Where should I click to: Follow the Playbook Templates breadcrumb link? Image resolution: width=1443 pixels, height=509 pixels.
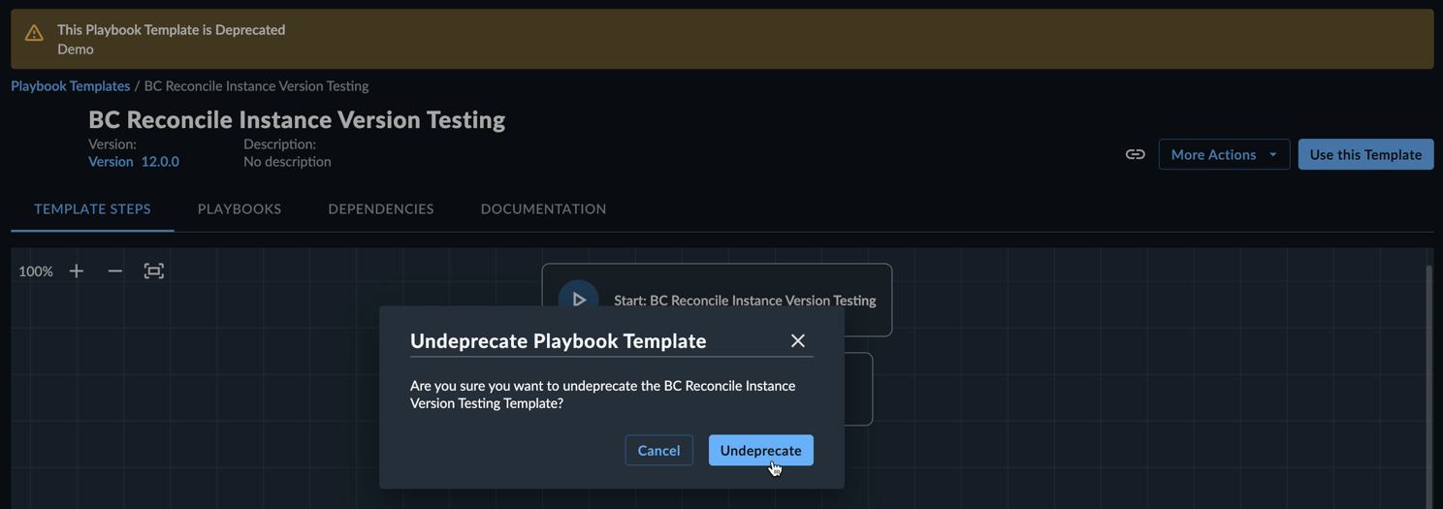pyautogui.click(x=70, y=85)
